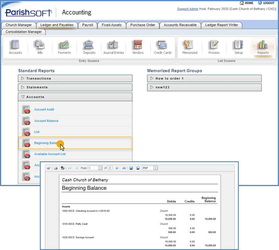Click the printer icon with the black badge
The image size is (279, 250).
coord(62,168)
